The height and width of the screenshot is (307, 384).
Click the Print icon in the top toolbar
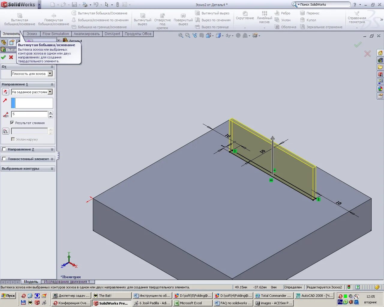[x=85, y=4]
